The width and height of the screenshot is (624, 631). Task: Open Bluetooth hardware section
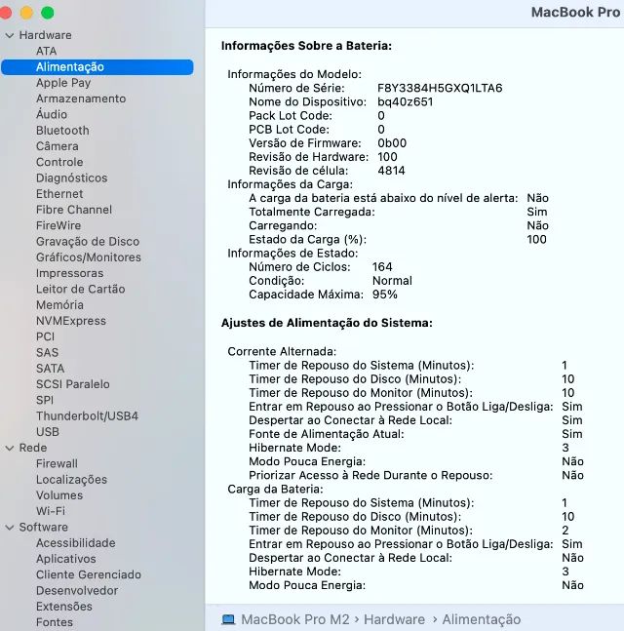click(62, 131)
